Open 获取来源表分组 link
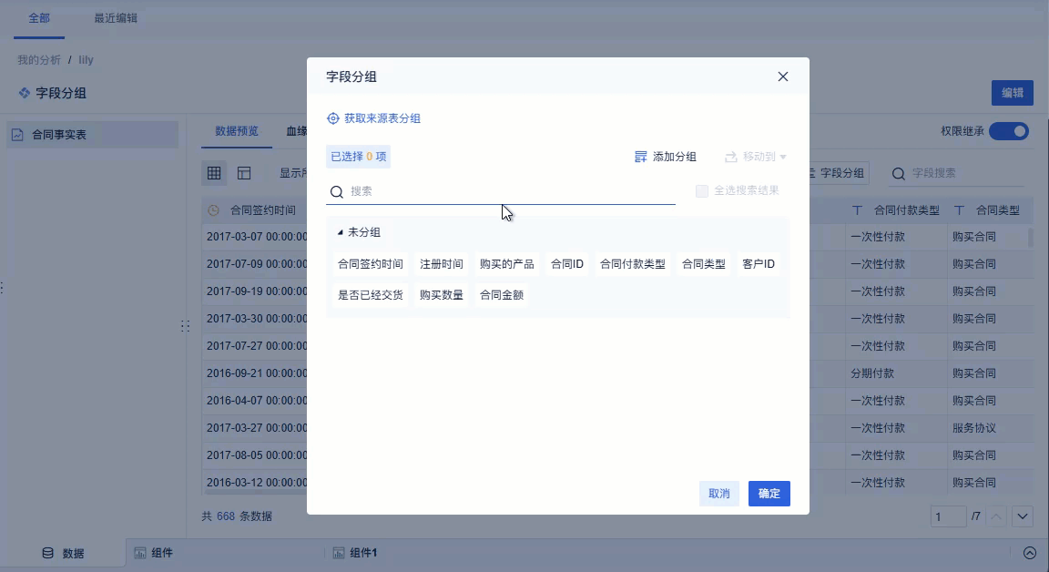The image size is (1049, 572). 382,118
